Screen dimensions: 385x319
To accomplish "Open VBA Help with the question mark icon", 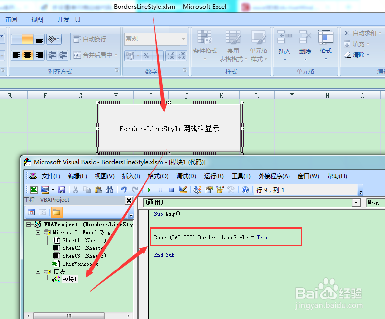I will (x=245, y=190).
